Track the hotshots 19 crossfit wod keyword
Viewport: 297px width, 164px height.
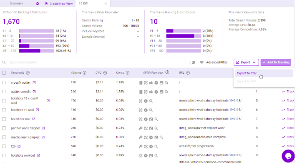tap(288, 101)
